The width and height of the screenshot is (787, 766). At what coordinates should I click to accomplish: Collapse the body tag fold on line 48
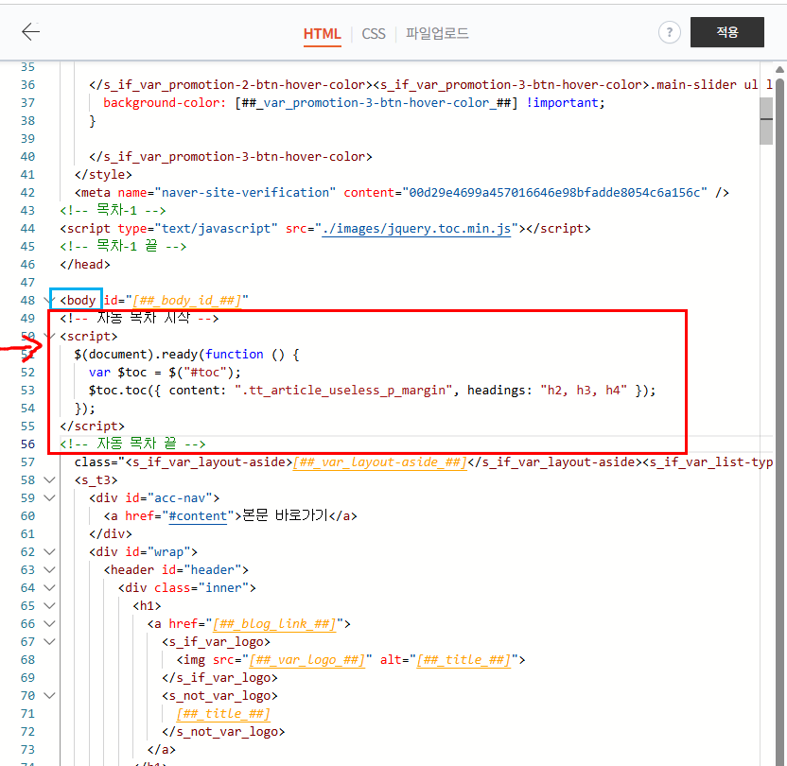pos(49,300)
